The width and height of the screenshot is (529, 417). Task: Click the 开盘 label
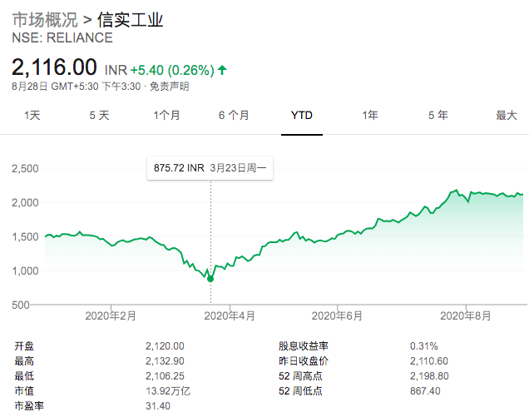24,346
